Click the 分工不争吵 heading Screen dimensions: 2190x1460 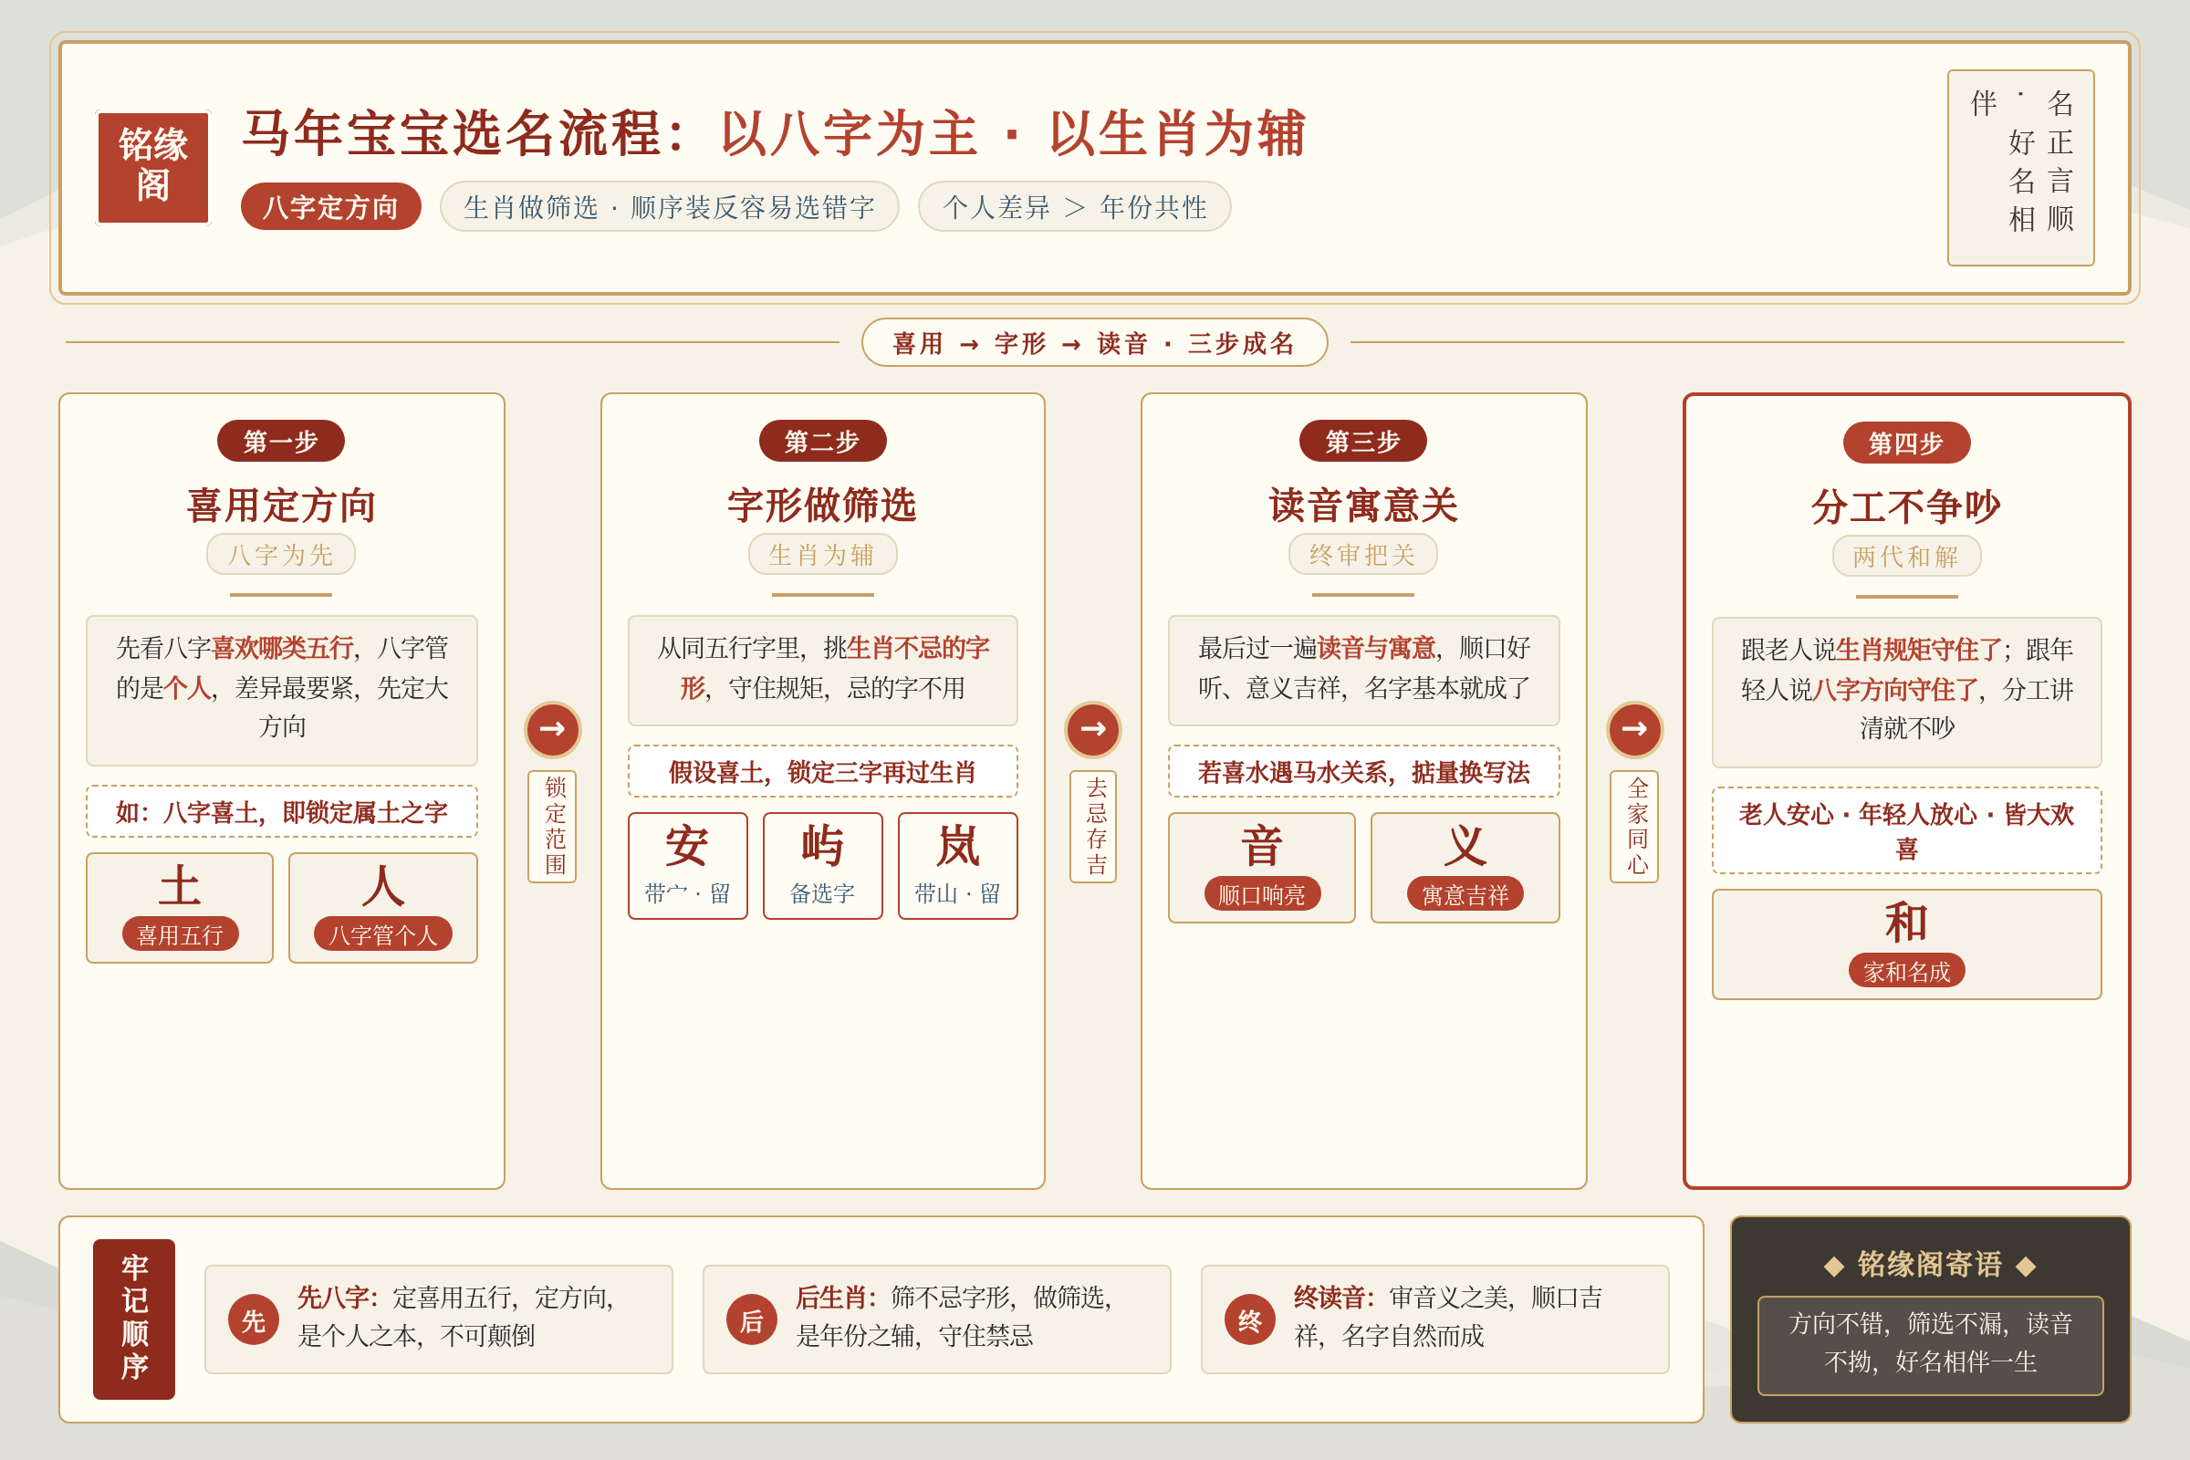tap(1906, 506)
